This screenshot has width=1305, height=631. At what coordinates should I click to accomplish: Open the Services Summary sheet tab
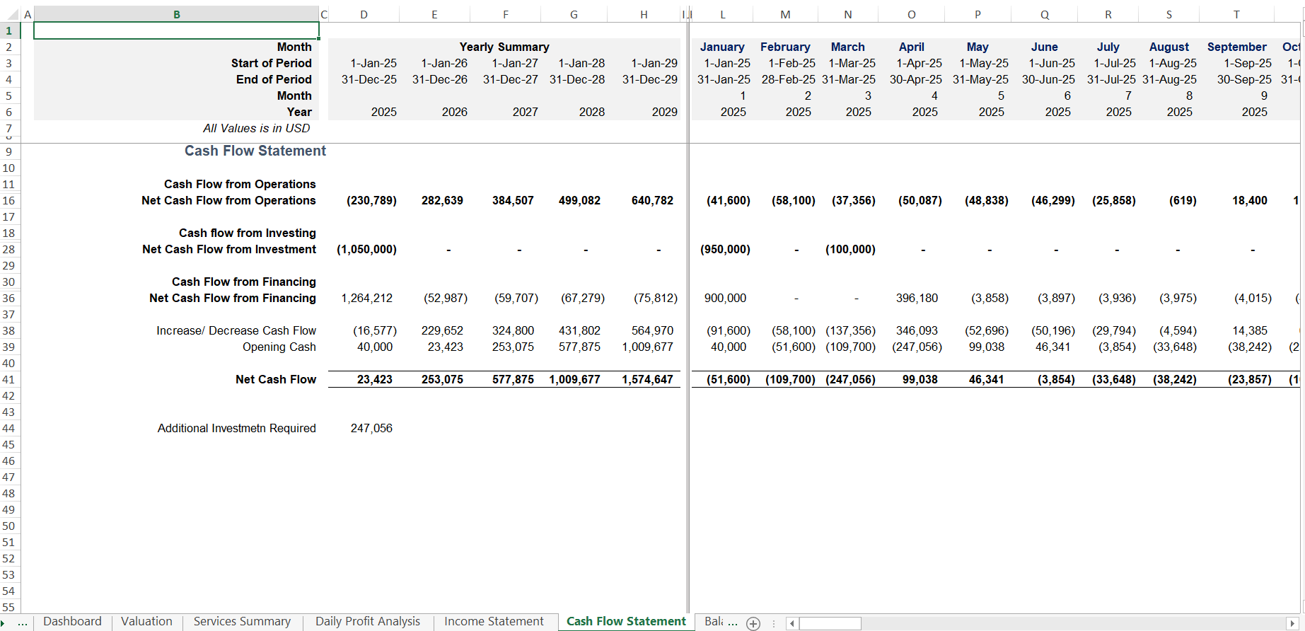click(x=242, y=622)
